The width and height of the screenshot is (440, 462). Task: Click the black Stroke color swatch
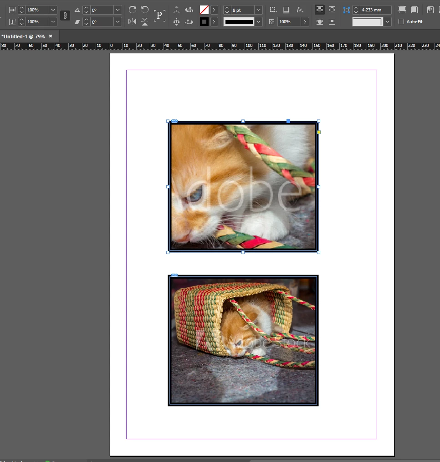[x=204, y=22]
